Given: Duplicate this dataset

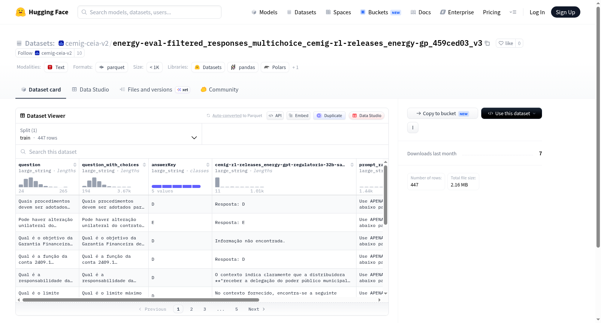Looking at the screenshot, I should [329, 116].
